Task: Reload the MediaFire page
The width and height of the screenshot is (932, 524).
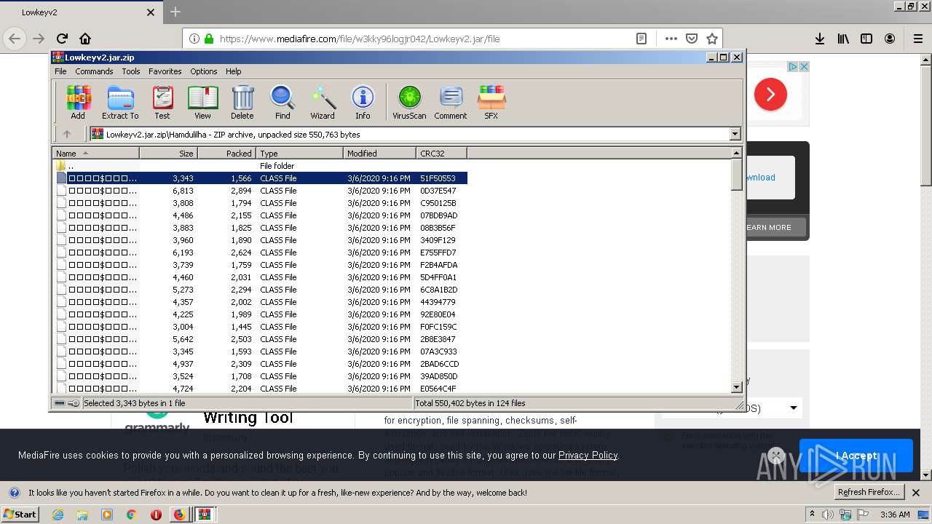Action: 62,39
